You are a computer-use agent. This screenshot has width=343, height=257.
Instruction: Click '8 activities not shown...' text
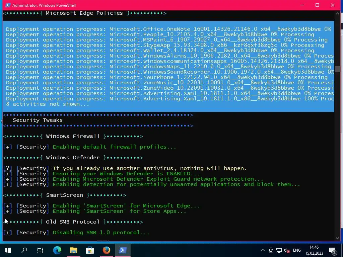pyautogui.click(x=48, y=104)
